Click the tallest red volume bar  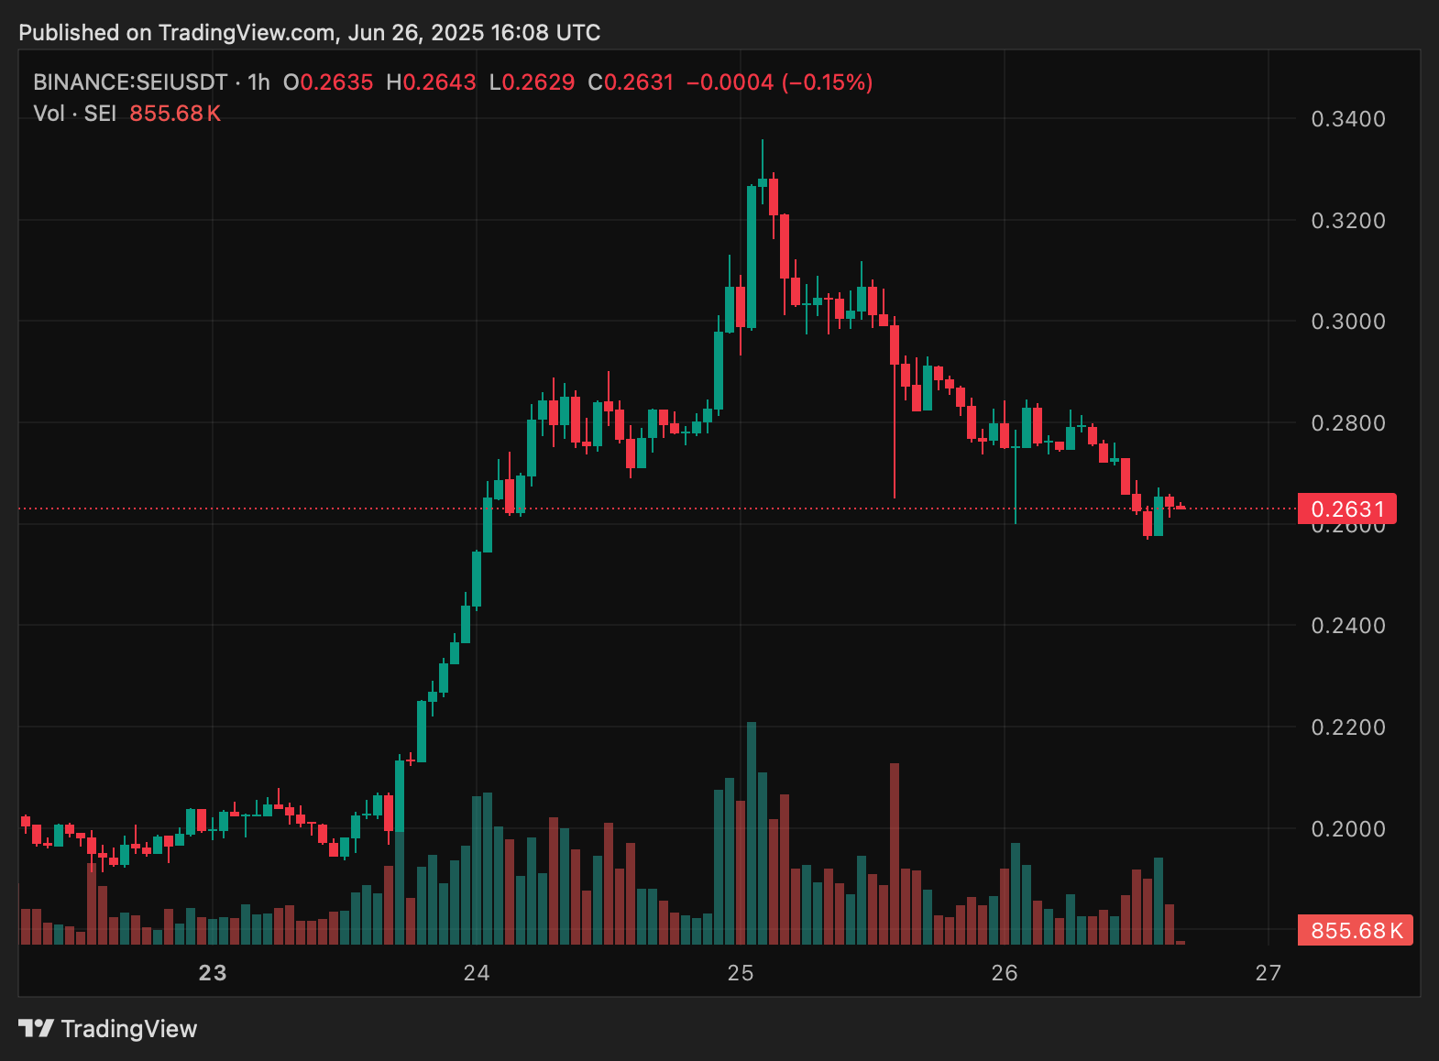pos(895,852)
